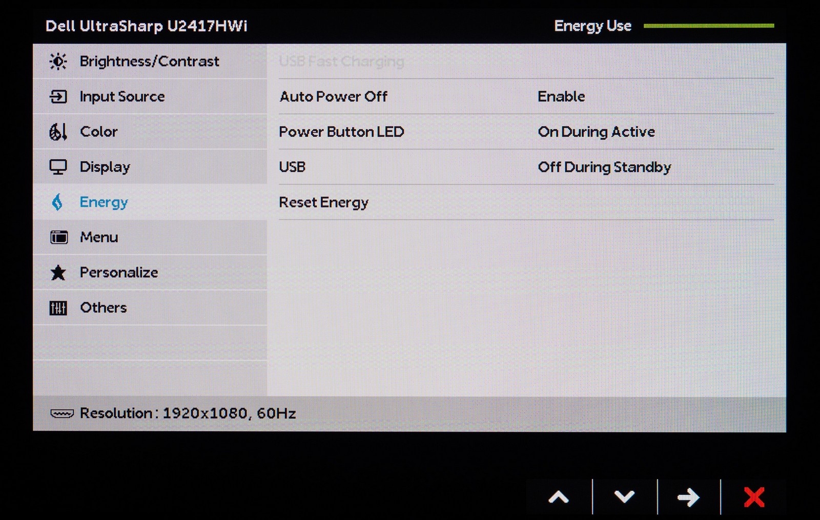Click the Personalize star icon
This screenshot has width=820, height=520.
pos(58,273)
